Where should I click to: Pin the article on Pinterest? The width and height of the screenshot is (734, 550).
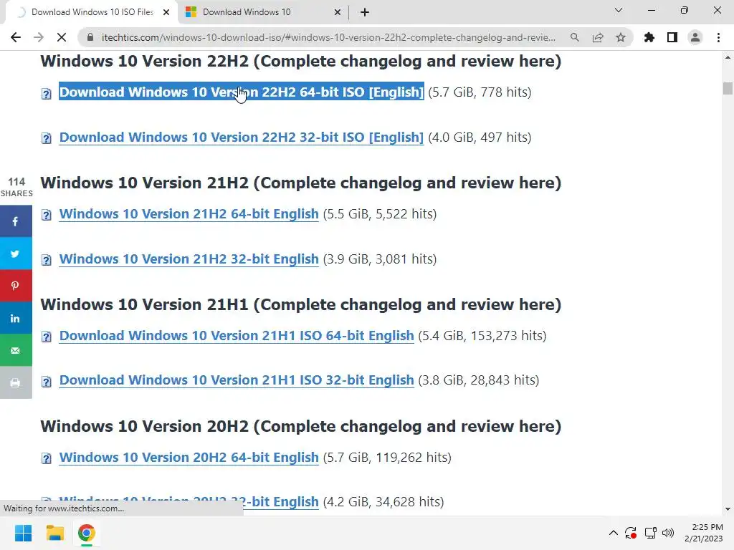pos(16,285)
